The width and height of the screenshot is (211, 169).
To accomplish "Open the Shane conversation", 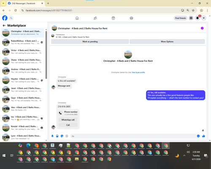I will [22, 61].
